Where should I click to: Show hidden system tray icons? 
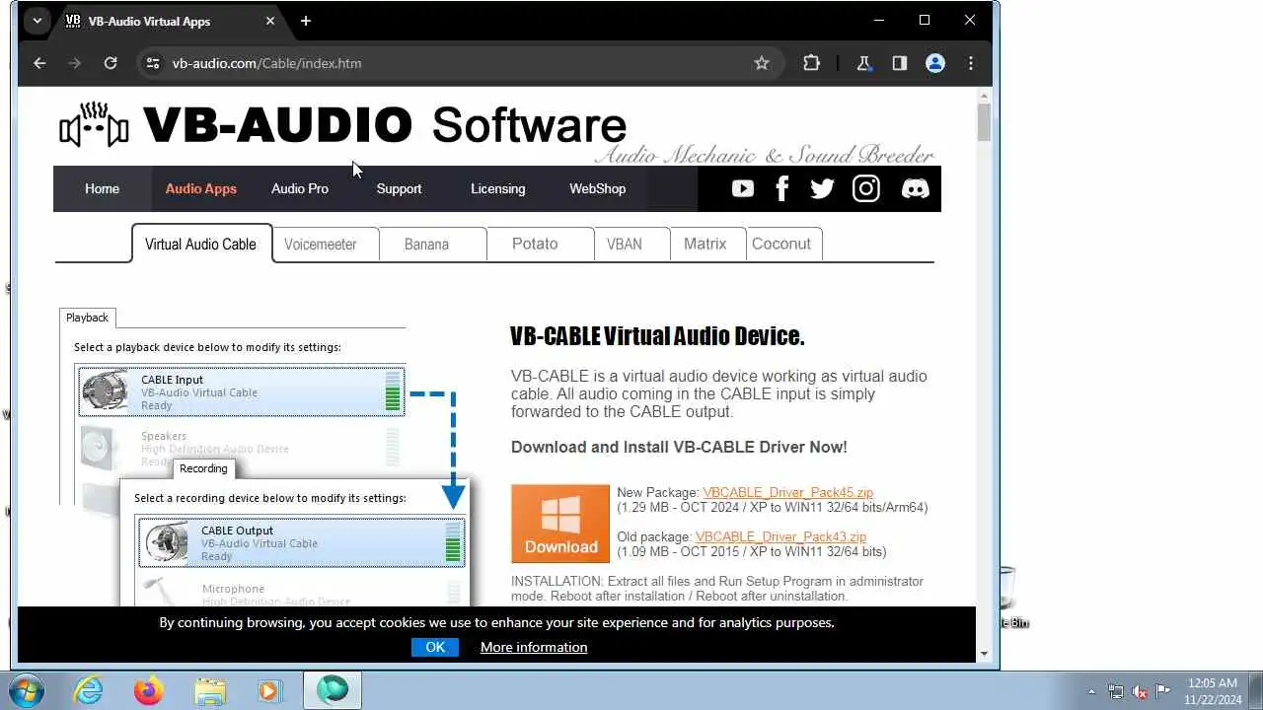point(1091,691)
